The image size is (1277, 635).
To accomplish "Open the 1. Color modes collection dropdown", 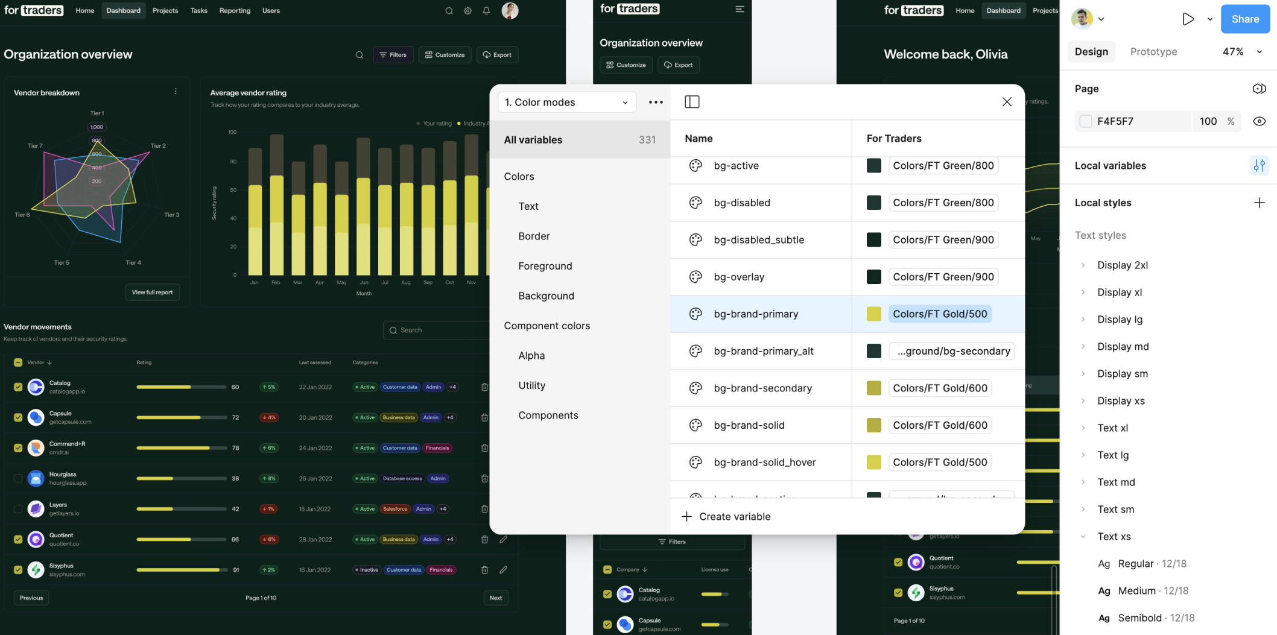I will click(x=566, y=103).
